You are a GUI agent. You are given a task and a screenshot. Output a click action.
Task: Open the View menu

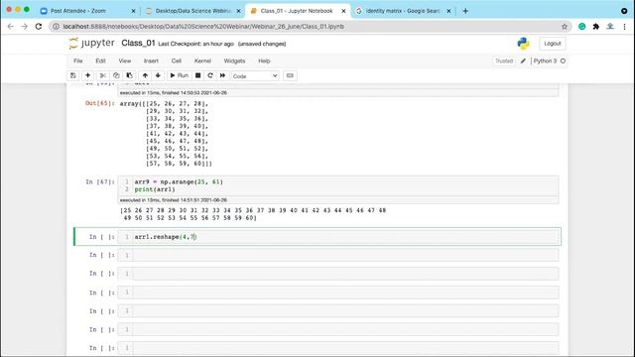click(124, 61)
